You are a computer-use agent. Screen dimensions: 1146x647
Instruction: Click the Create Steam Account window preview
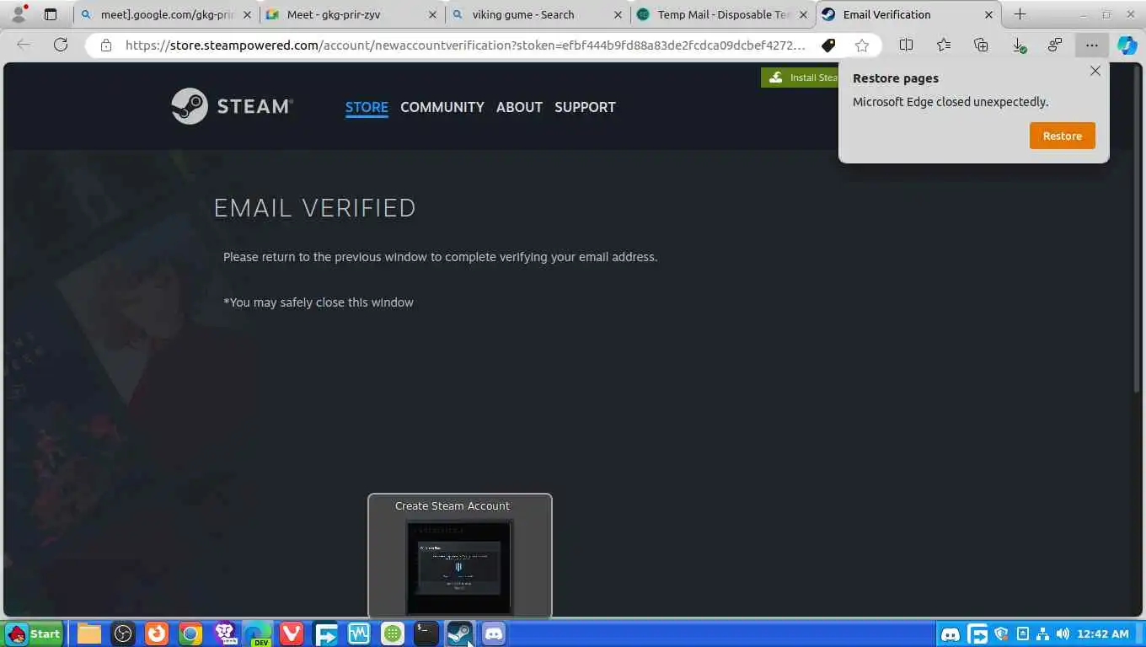459,556
